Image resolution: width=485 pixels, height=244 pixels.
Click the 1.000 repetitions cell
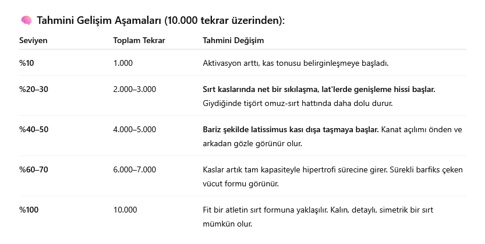point(123,63)
